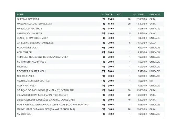This screenshot has height=129, width=183.
Task: Select ALEX + ADA VOL 1 name
Action: point(26,86)
